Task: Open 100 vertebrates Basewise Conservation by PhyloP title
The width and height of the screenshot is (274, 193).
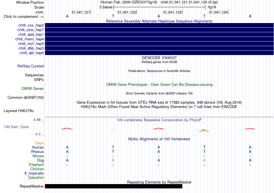Action: click(159, 120)
